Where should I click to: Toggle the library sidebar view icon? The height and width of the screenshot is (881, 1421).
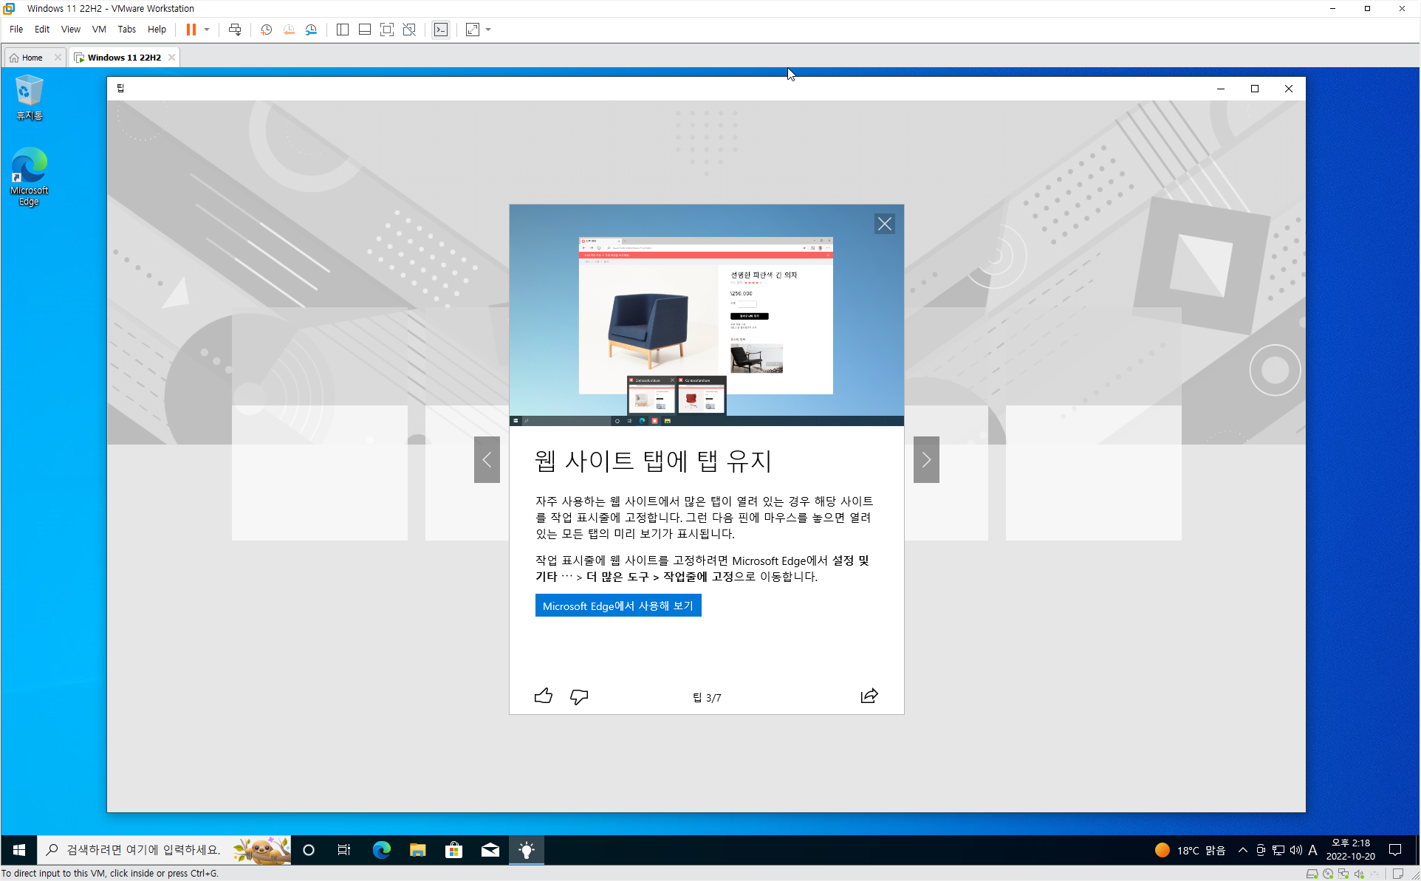(x=343, y=30)
